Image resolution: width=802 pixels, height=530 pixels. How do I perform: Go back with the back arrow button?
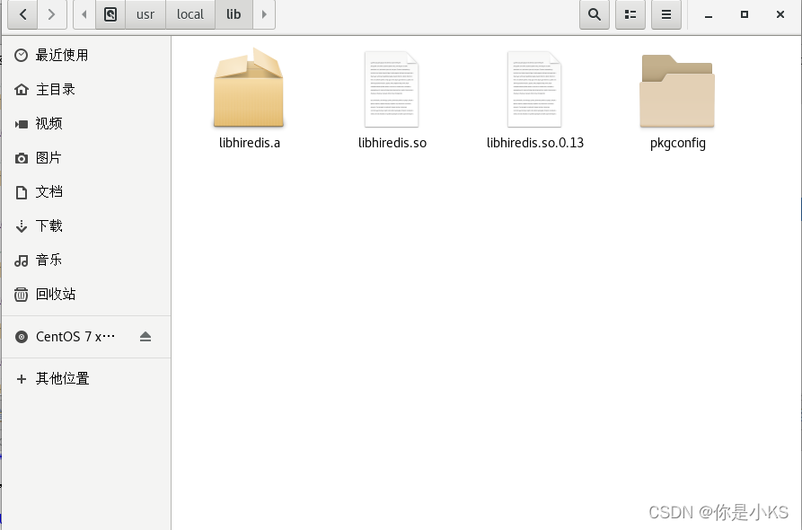click(x=22, y=14)
